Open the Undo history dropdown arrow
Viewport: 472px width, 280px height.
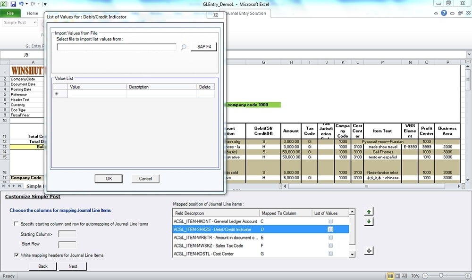(x=27, y=4)
